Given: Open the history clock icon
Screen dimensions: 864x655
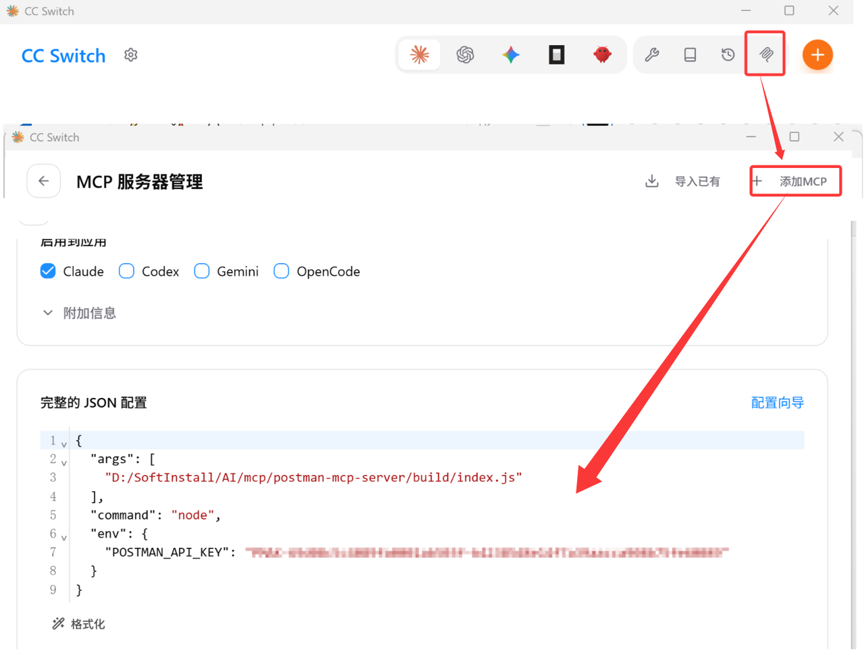Looking at the screenshot, I should [x=728, y=55].
